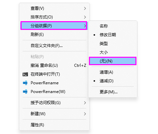Select 修改日期 grouping option
The width and height of the screenshot is (158, 134).
tap(113, 35)
